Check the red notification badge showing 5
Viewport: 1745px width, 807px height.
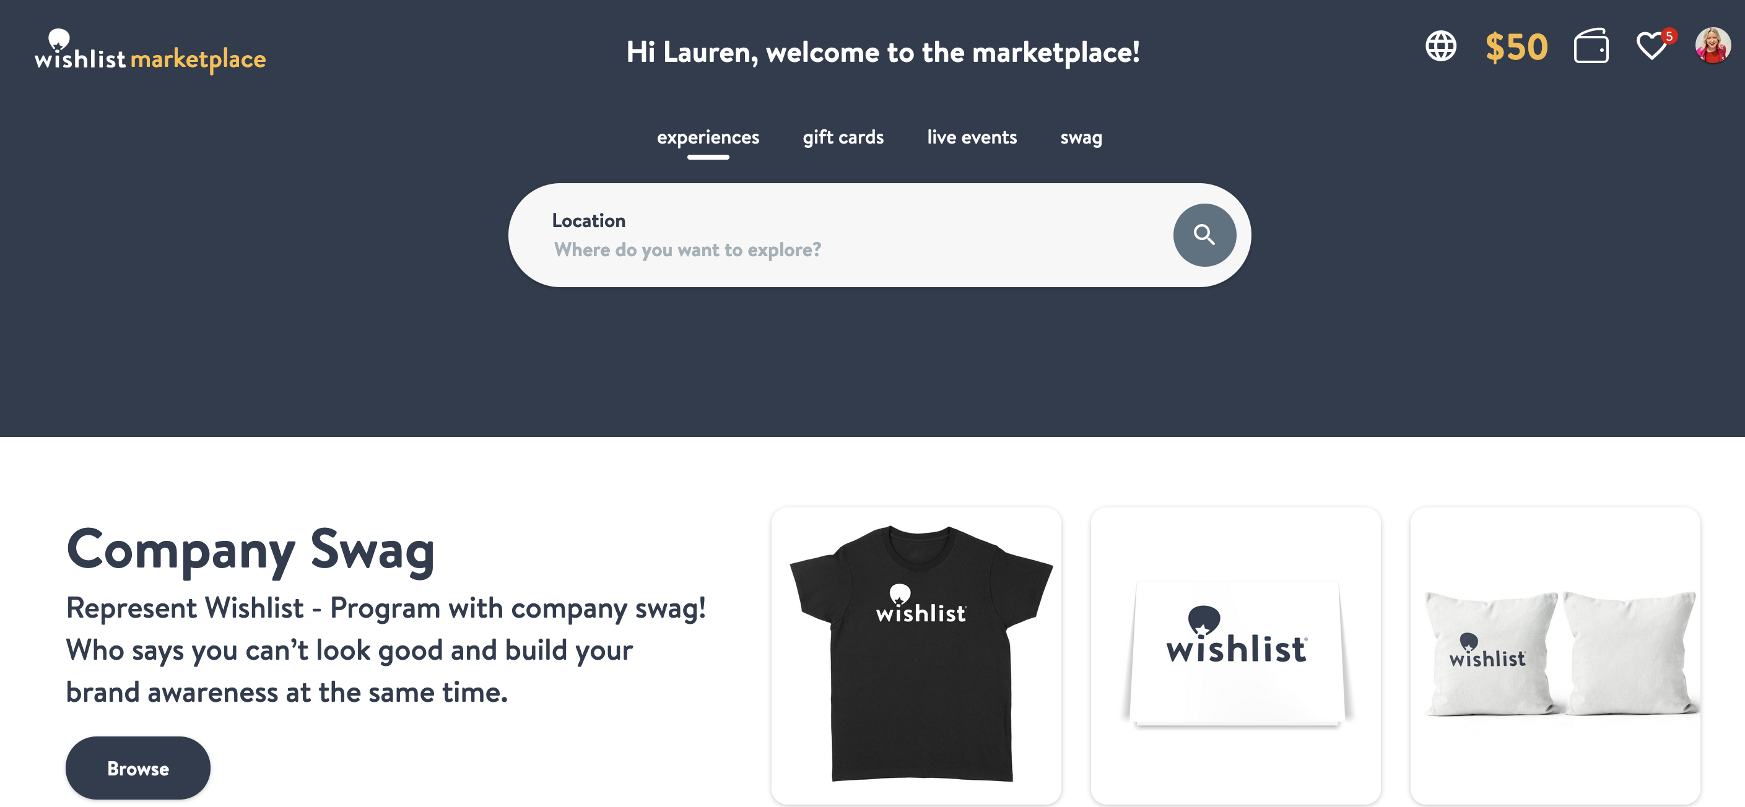pyautogui.click(x=1669, y=36)
